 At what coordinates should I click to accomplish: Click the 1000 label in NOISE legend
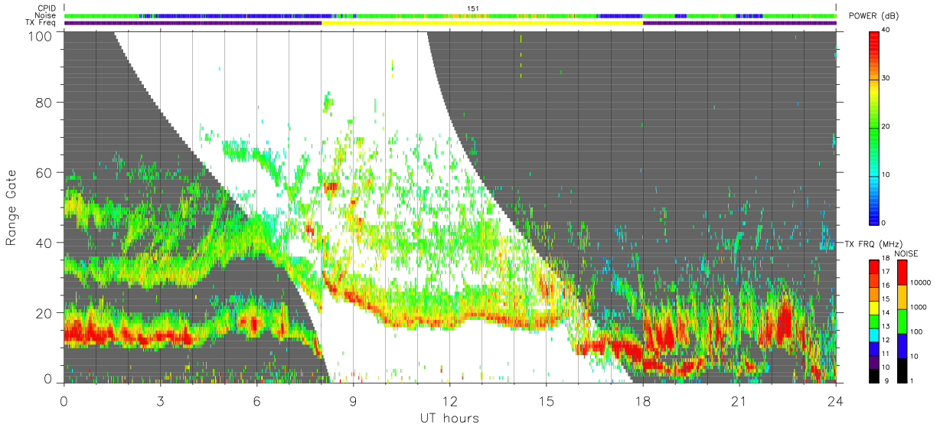[x=917, y=307]
